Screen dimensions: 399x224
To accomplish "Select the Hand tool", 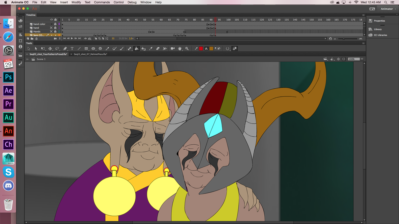I will coord(180,48).
